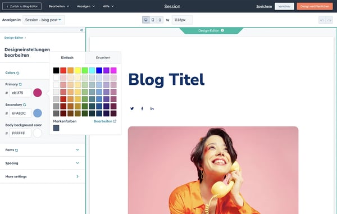Click the Secondary hex input field

coord(20,113)
